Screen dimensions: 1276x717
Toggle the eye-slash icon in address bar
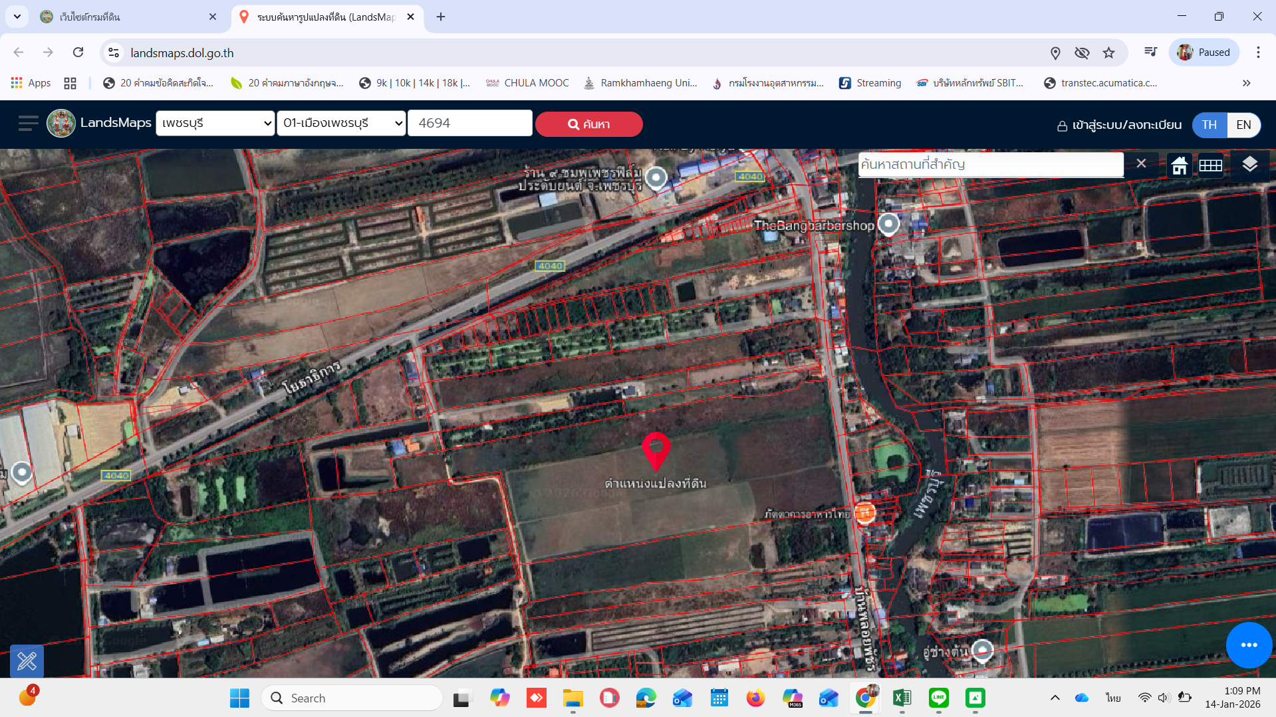point(1082,52)
